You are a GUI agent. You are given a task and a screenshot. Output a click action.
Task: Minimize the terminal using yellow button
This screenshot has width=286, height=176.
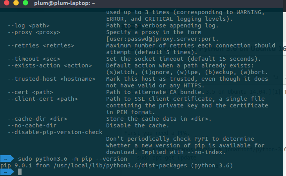pyautogui.click(x=16, y=3)
